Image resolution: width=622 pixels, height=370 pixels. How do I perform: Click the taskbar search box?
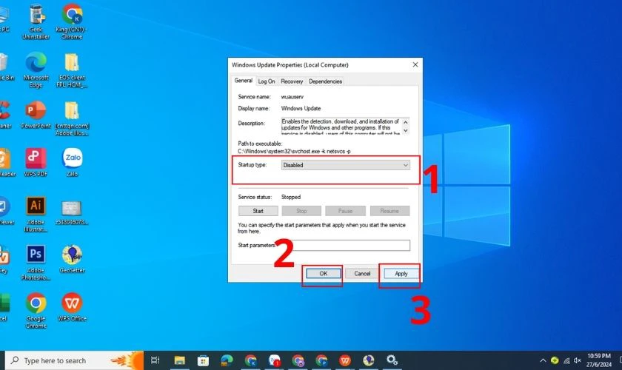pos(74,360)
